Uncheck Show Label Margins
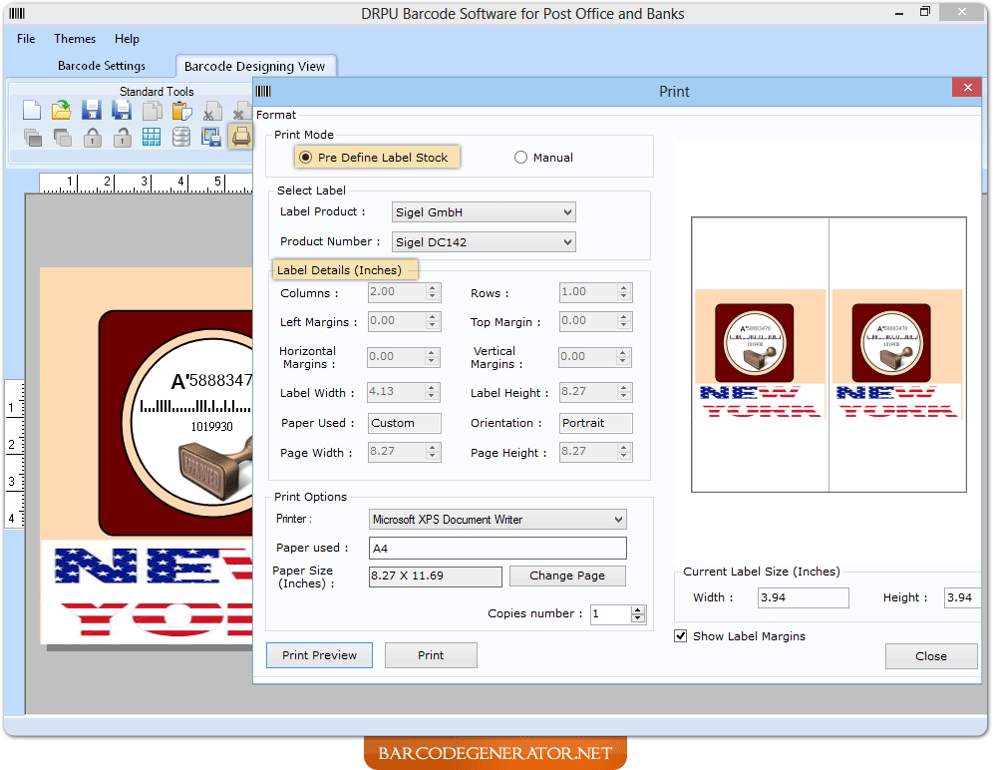This screenshot has width=993, height=770. coord(681,635)
